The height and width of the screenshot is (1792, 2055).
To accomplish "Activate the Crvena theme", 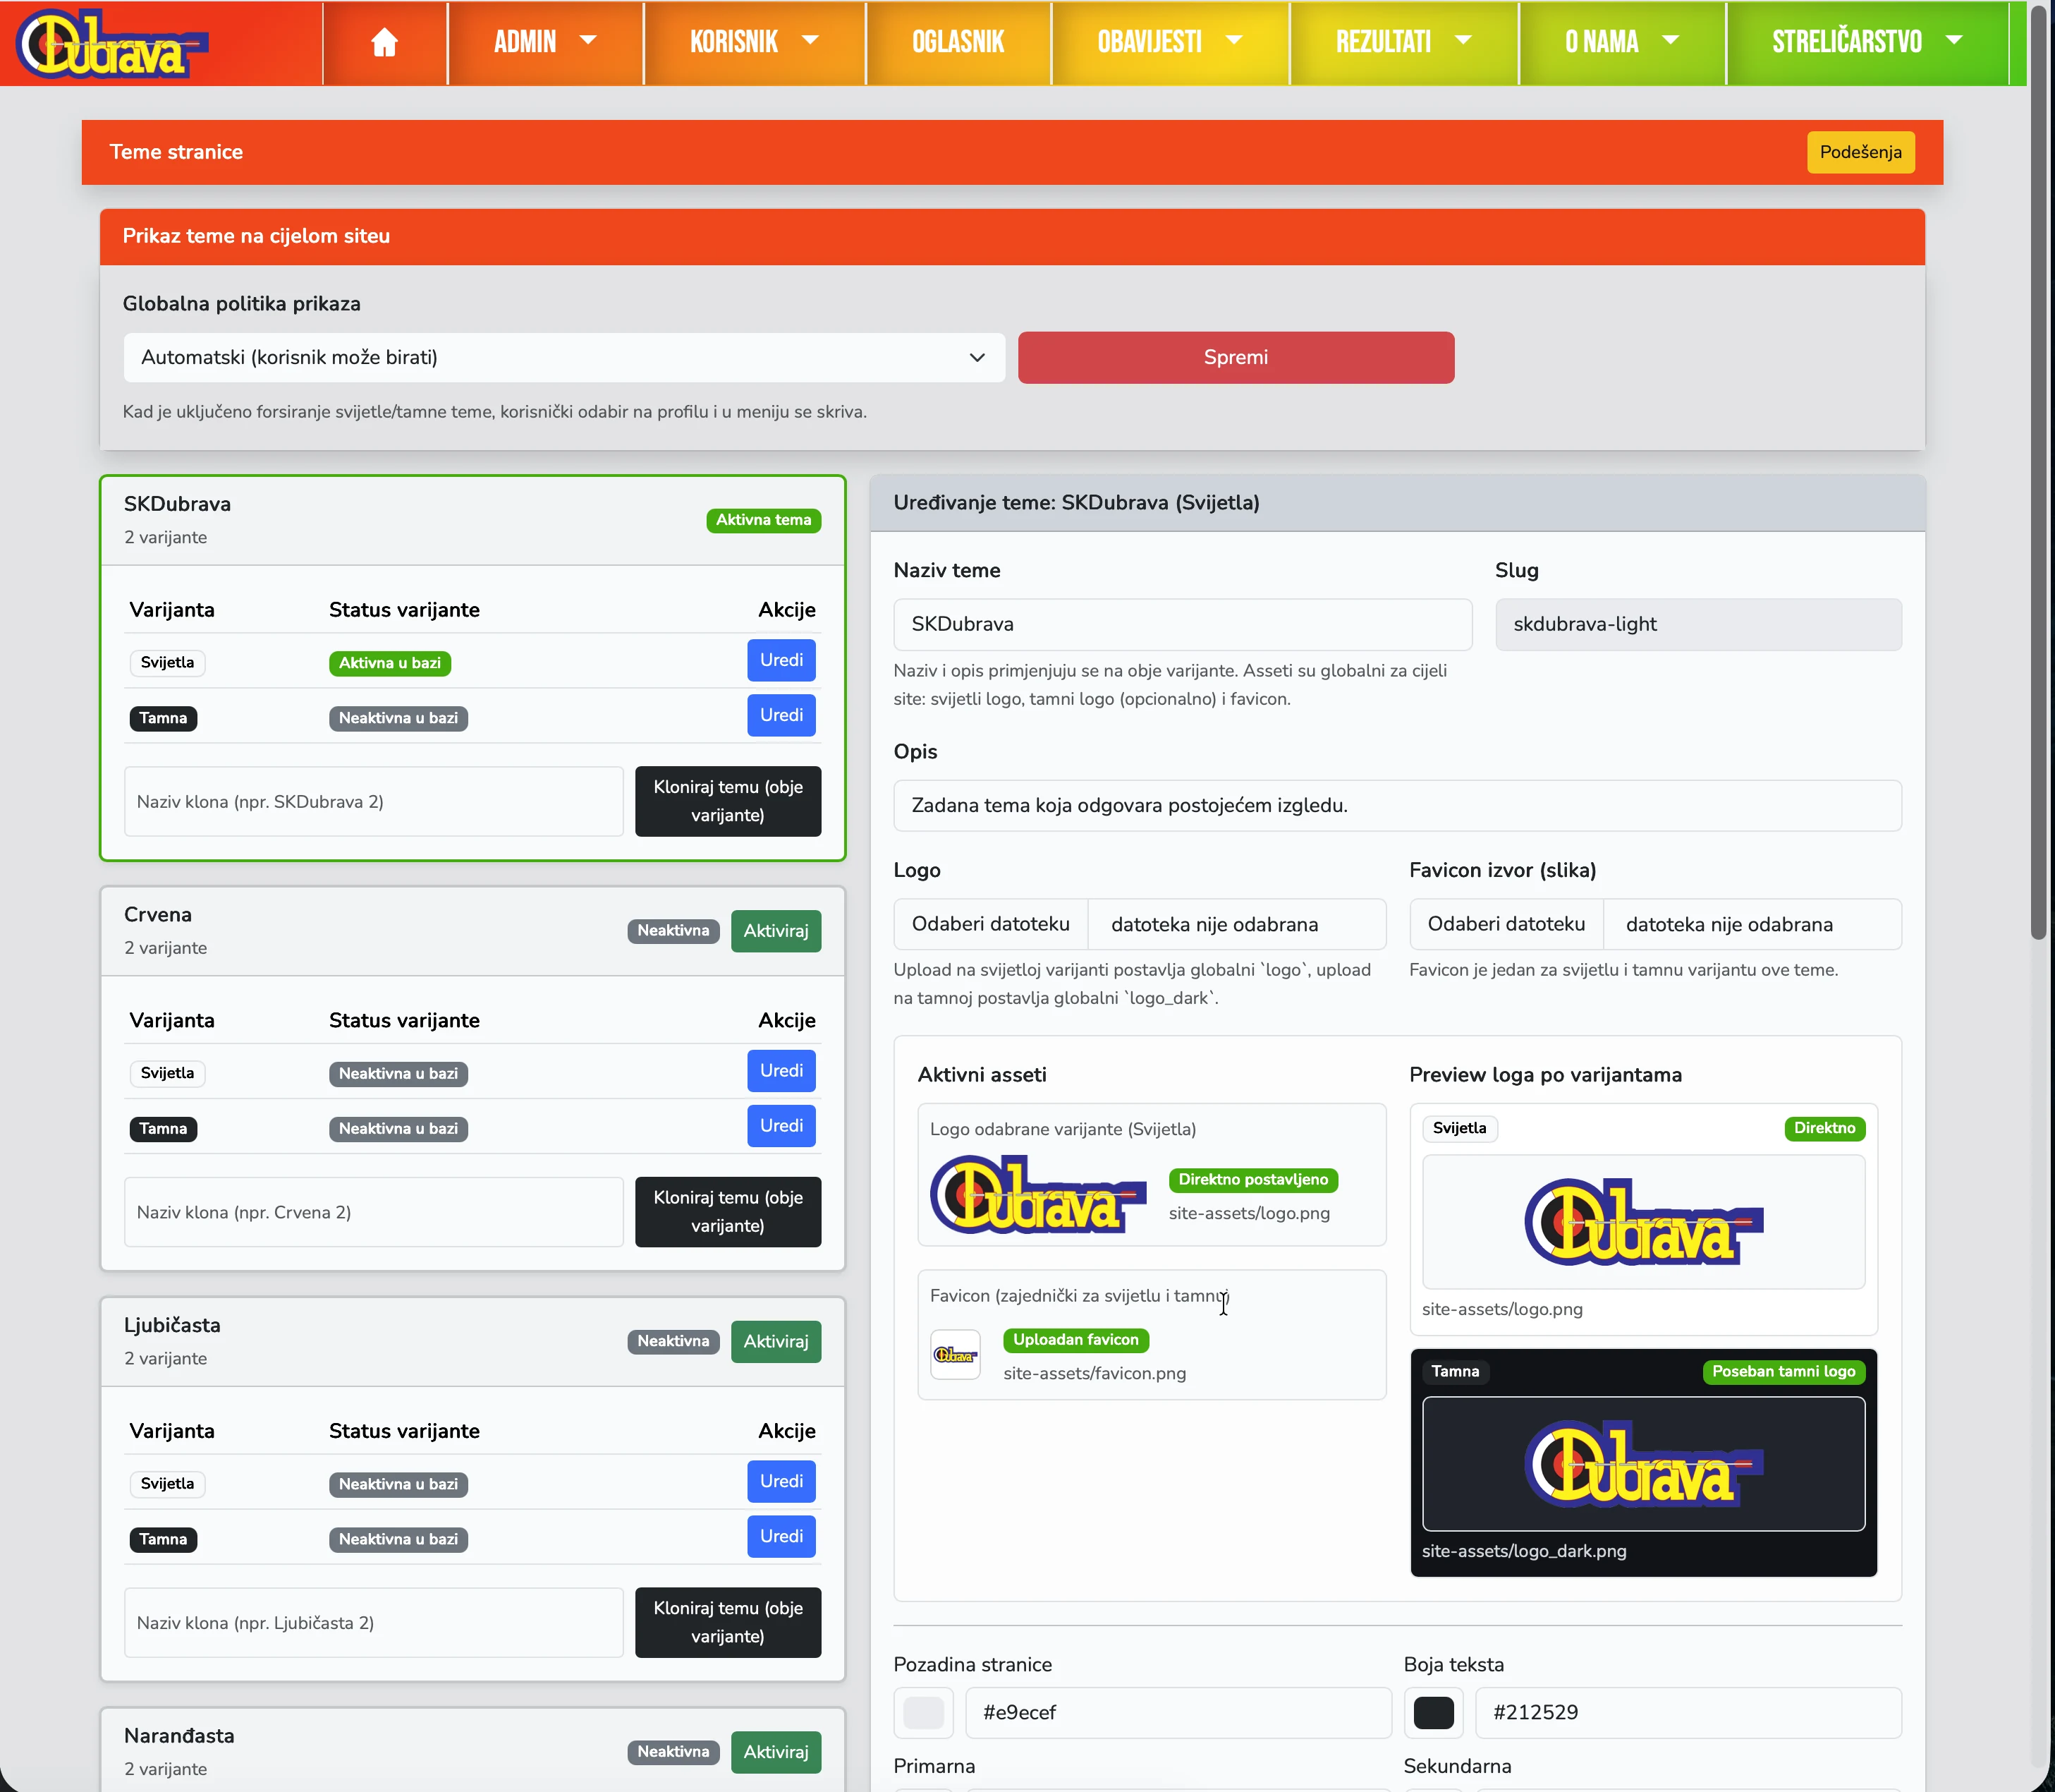I will 776,931.
